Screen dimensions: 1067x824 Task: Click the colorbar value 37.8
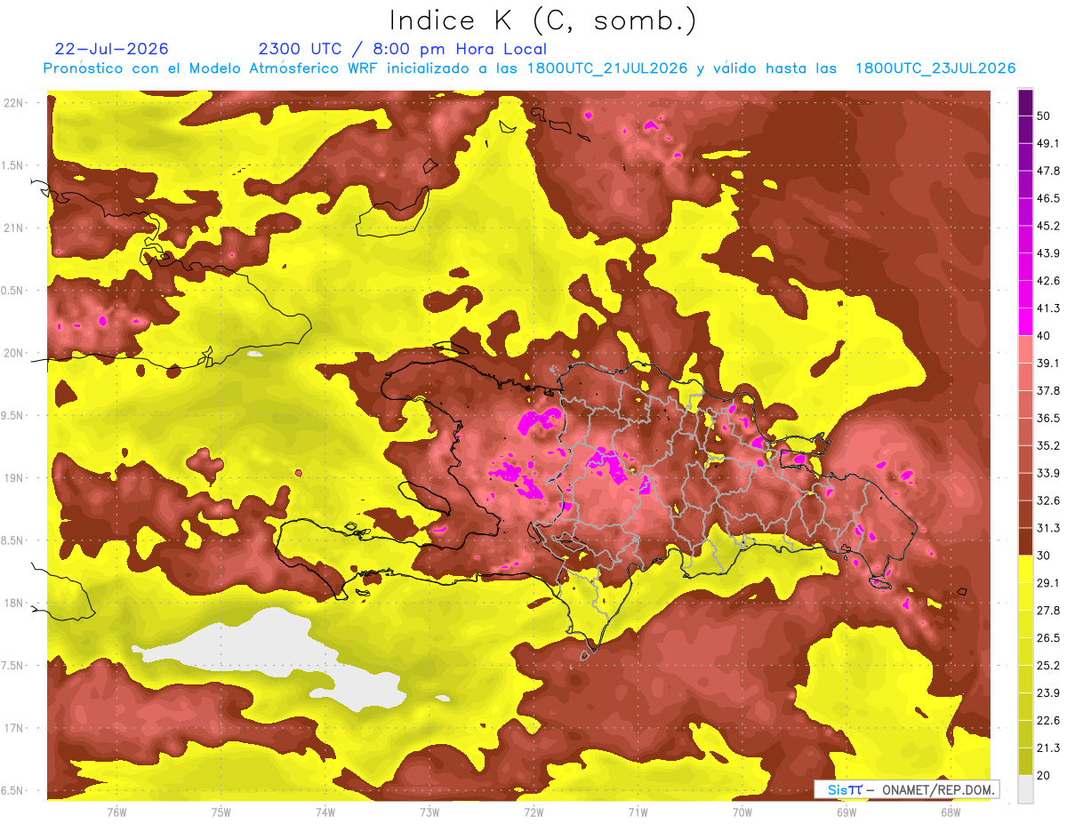point(1047,390)
